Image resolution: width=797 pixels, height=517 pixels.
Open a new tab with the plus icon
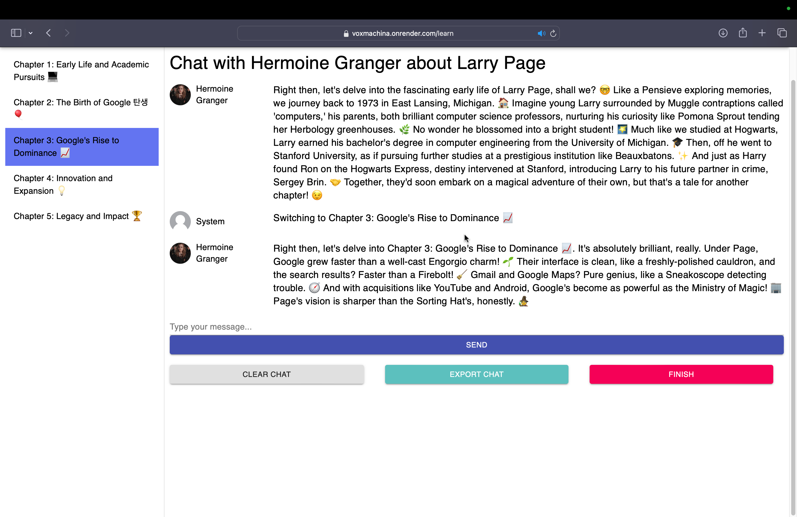[x=762, y=33]
